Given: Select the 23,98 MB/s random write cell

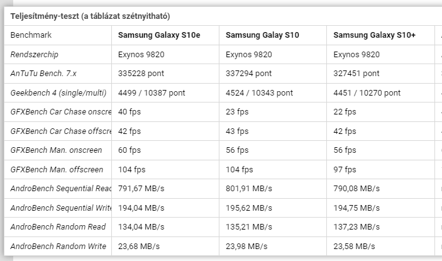Looking at the screenshot, I should click(246, 247).
